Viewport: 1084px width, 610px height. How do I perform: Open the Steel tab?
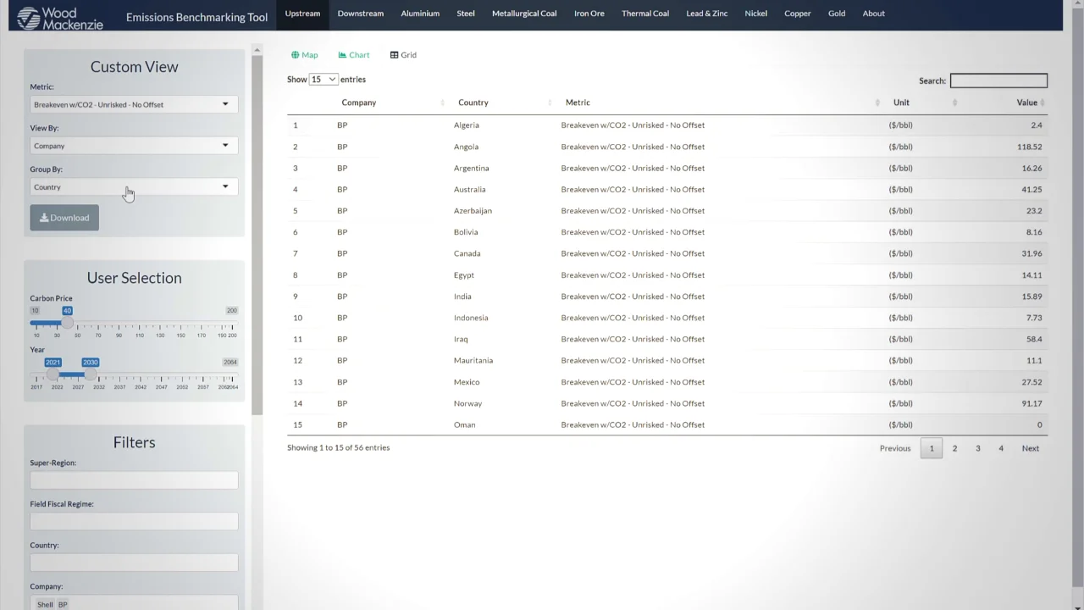pyautogui.click(x=466, y=14)
